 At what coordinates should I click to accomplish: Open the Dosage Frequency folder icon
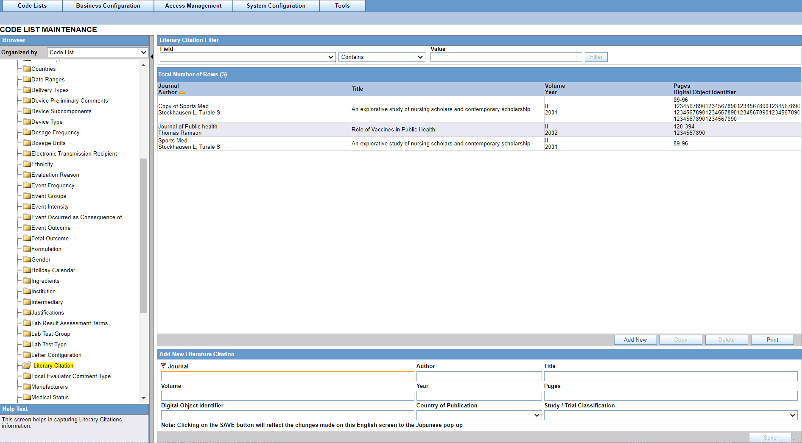(26, 132)
